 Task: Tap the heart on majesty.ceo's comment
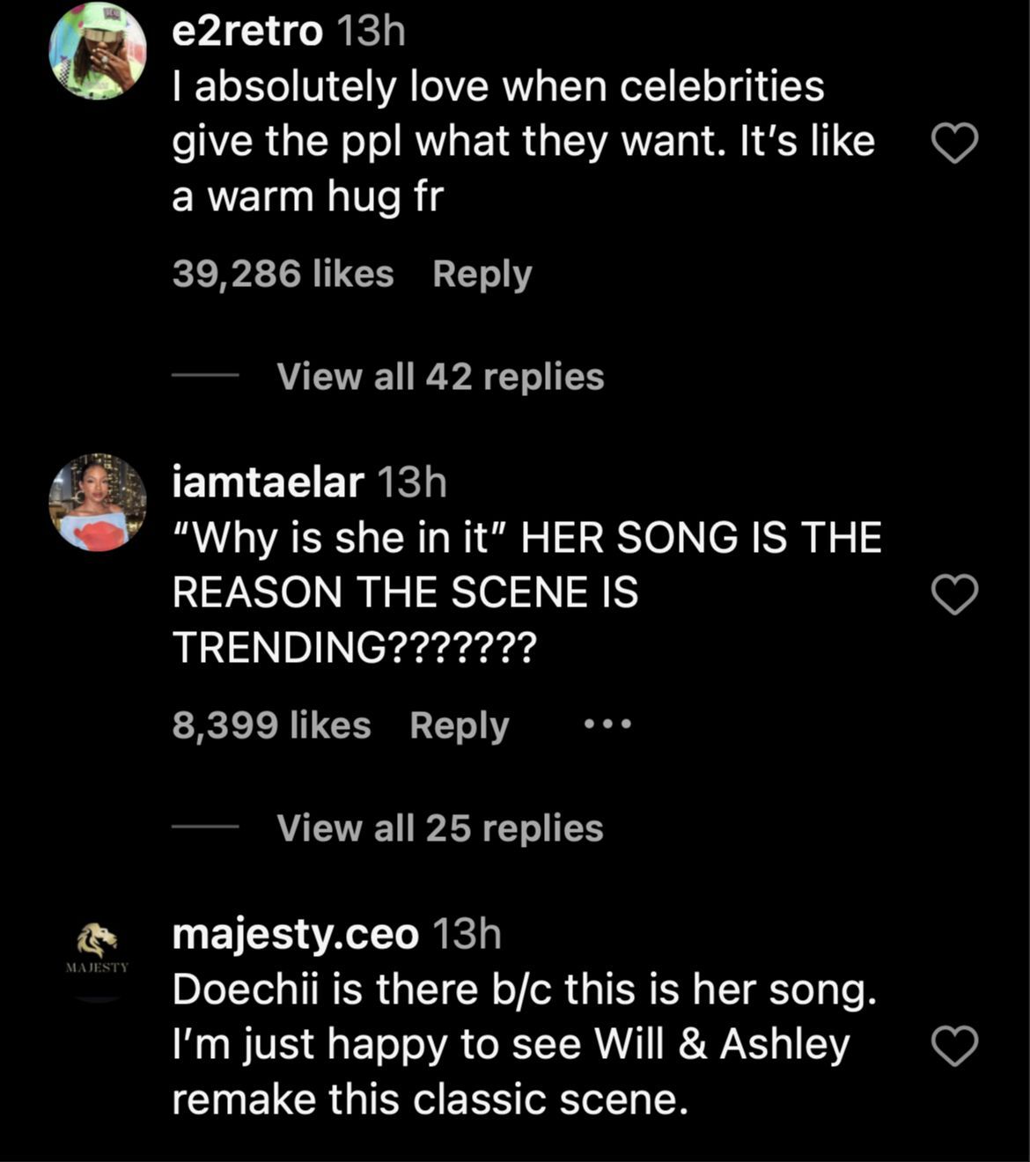[954, 1046]
